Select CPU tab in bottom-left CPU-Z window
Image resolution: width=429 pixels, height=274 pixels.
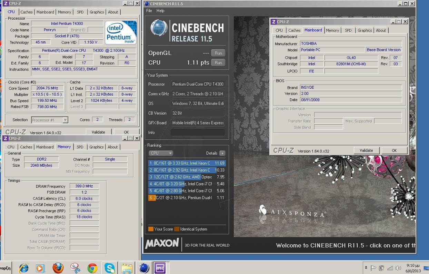point(11,147)
